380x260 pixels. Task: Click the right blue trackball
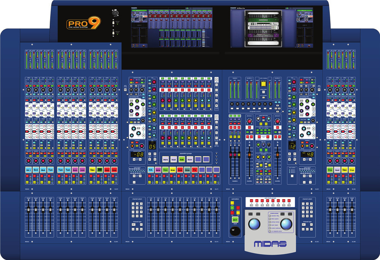(x=286, y=224)
